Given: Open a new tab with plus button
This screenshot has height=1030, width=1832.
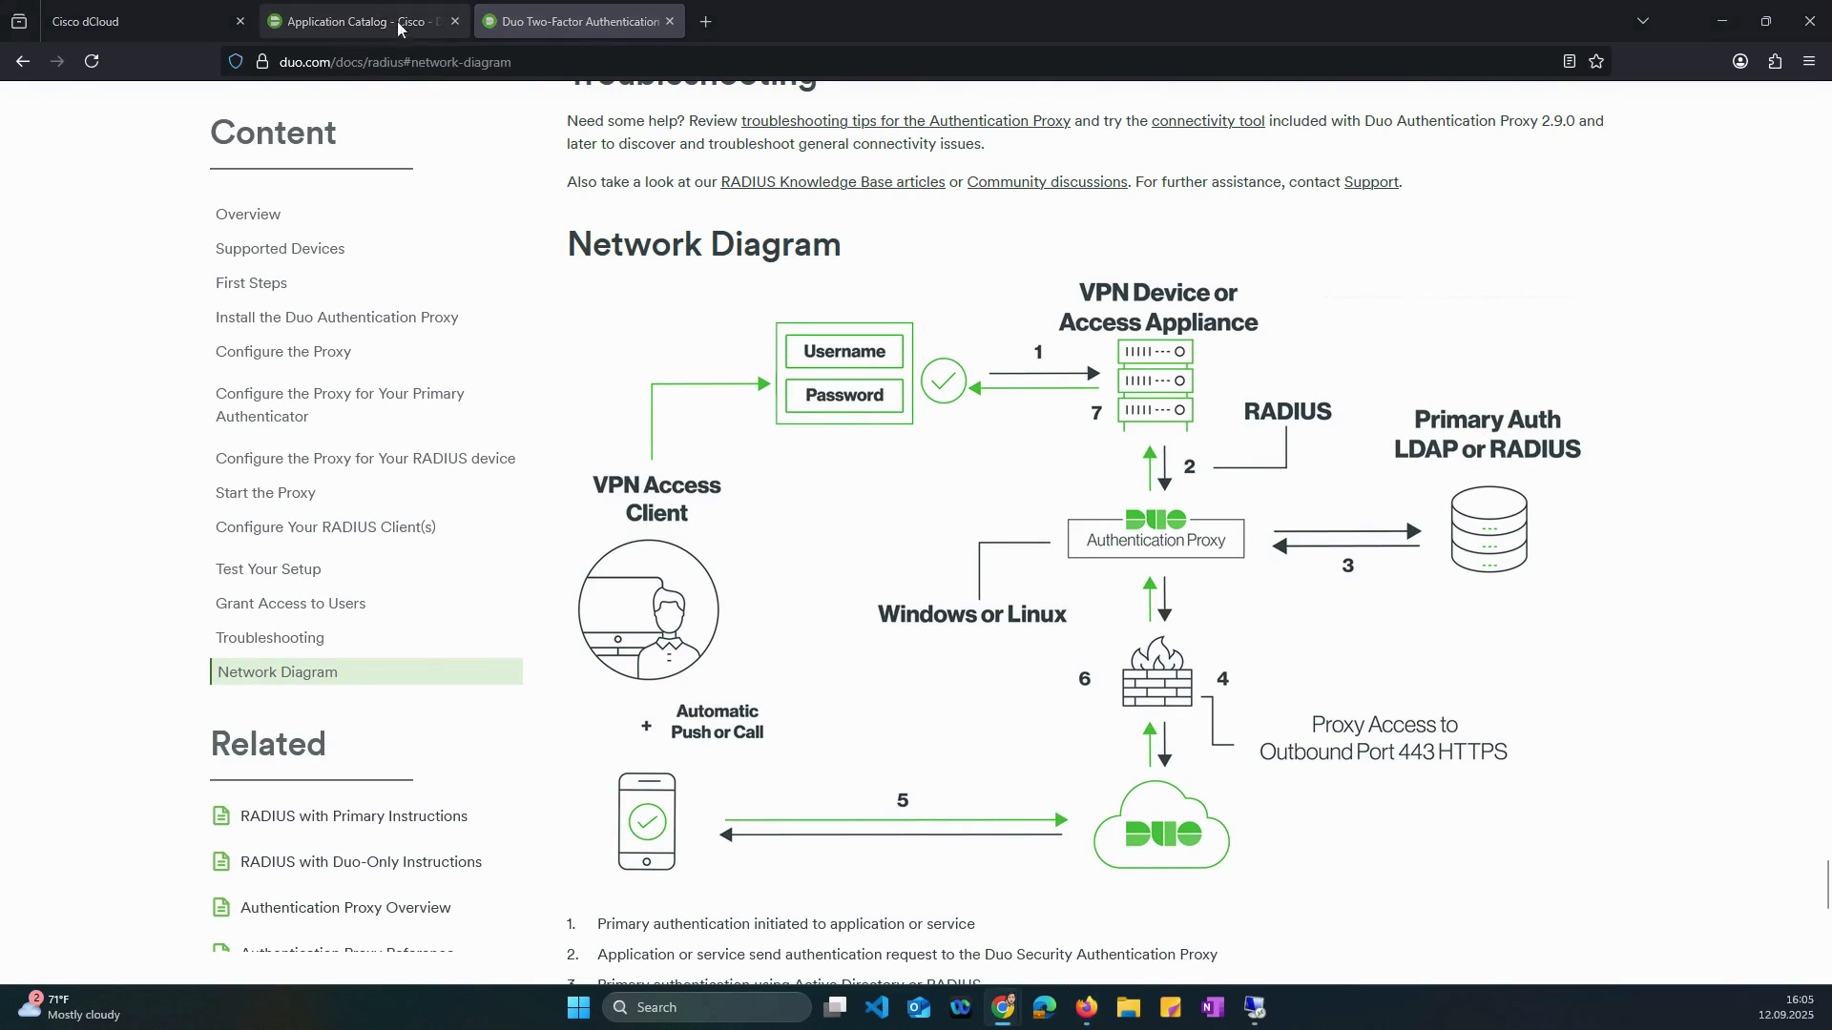Looking at the screenshot, I should click(706, 22).
